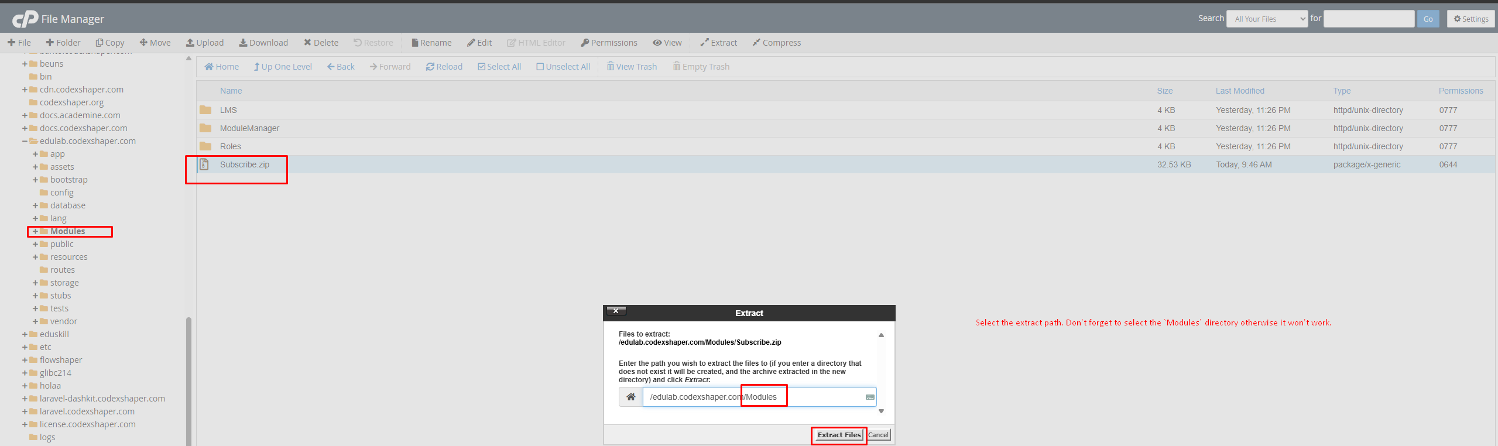The width and height of the screenshot is (1498, 446).
Task: Sort files by Last Modified column
Action: tap(1239, 91)
